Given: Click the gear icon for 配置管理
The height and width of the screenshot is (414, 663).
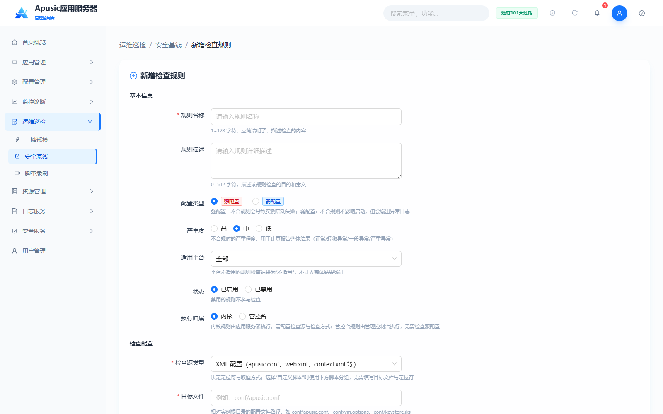Looking at the screenshot, I should pyautogui.click(x=15, y=82).
